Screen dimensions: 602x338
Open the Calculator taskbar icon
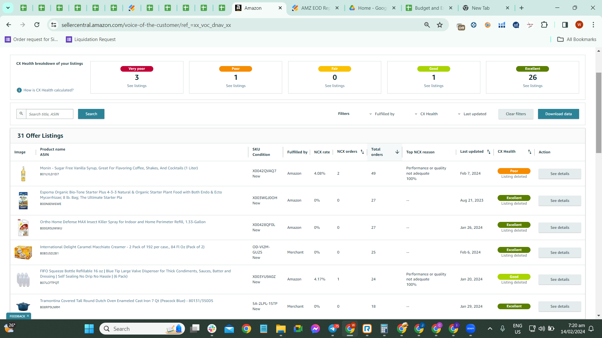(384, 329)
